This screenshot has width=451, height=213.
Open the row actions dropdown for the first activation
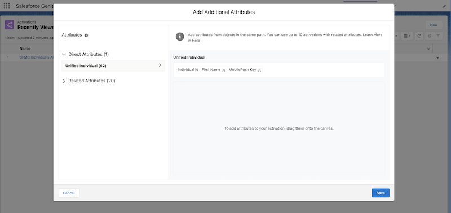[x=437, y=57]
